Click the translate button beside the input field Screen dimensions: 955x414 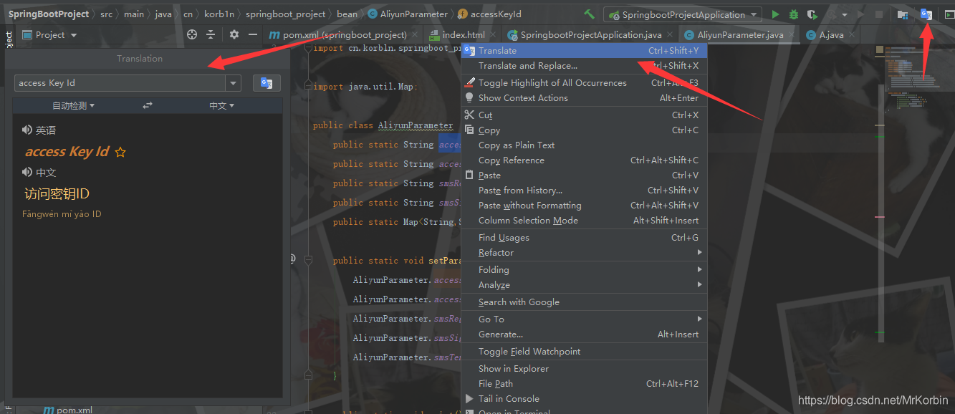click(267, 83)
